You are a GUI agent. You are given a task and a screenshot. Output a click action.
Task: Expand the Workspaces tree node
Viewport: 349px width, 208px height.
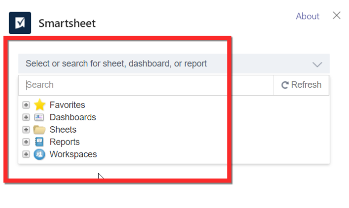pos(26,155)
